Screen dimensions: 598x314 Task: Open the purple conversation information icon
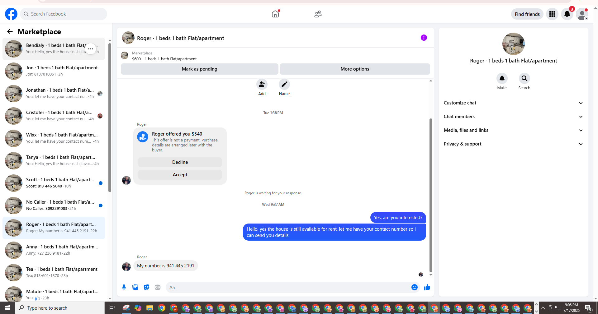424,38
